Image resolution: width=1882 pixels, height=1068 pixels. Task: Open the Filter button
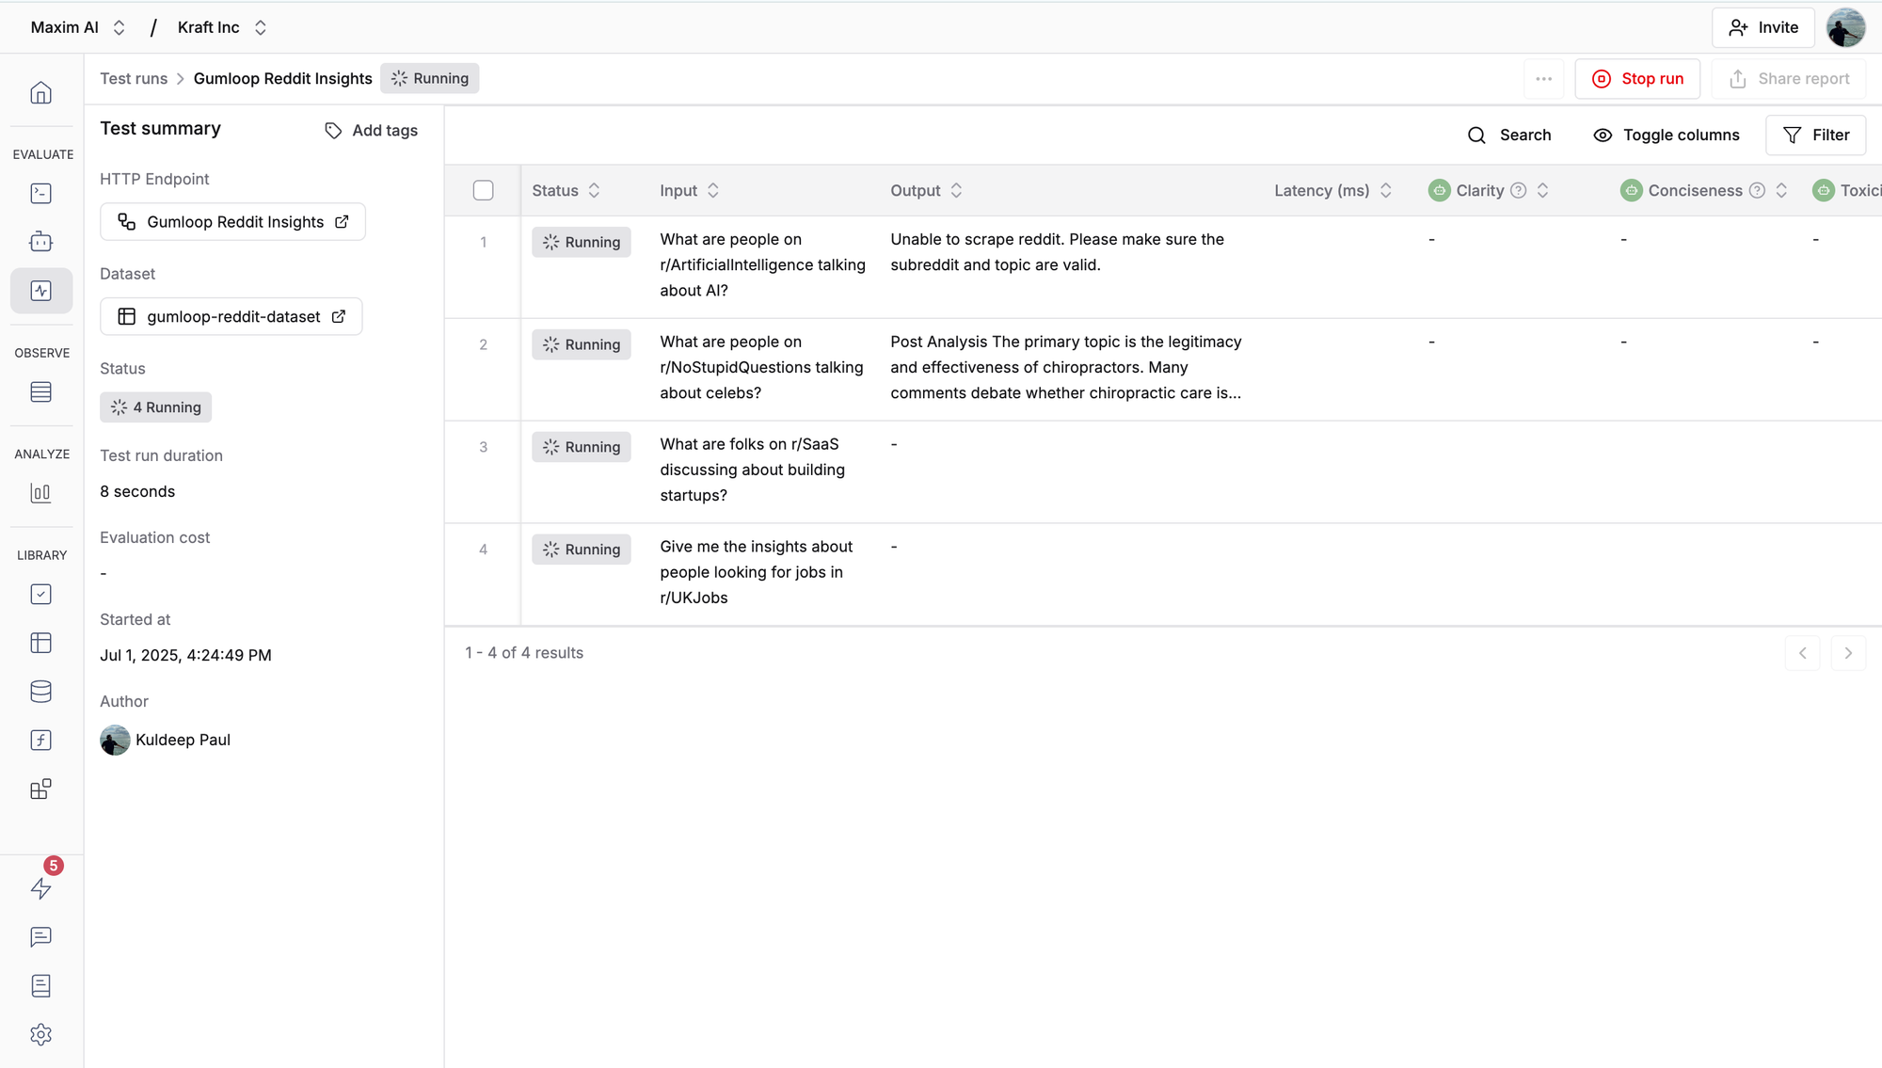[x=1815, y=135]
